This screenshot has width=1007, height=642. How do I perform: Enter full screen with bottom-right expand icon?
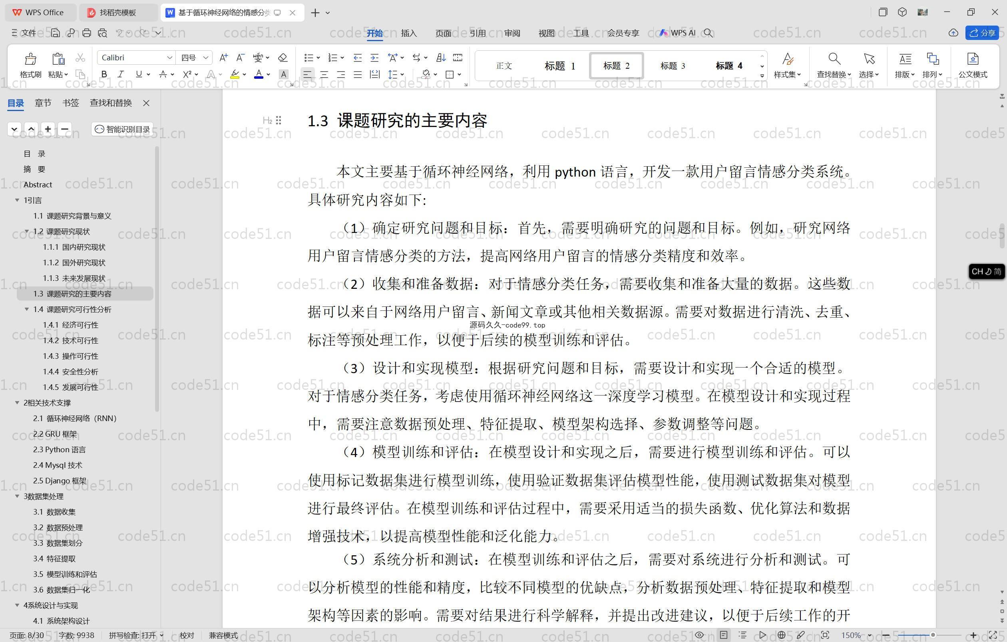tap(993, 635)
